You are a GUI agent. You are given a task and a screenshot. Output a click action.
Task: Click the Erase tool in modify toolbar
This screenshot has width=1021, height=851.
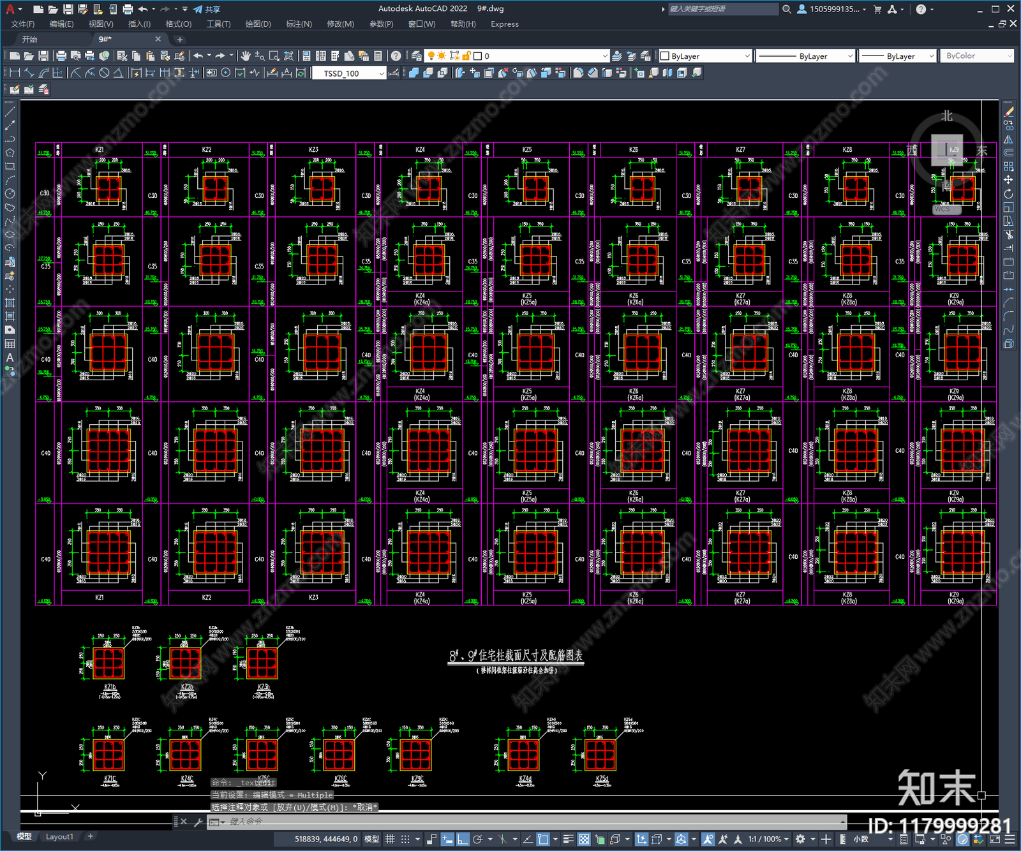[1008, 111]
